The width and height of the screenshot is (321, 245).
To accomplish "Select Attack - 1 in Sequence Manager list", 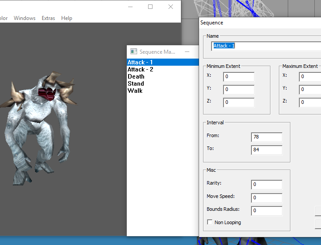I will 163,62.
